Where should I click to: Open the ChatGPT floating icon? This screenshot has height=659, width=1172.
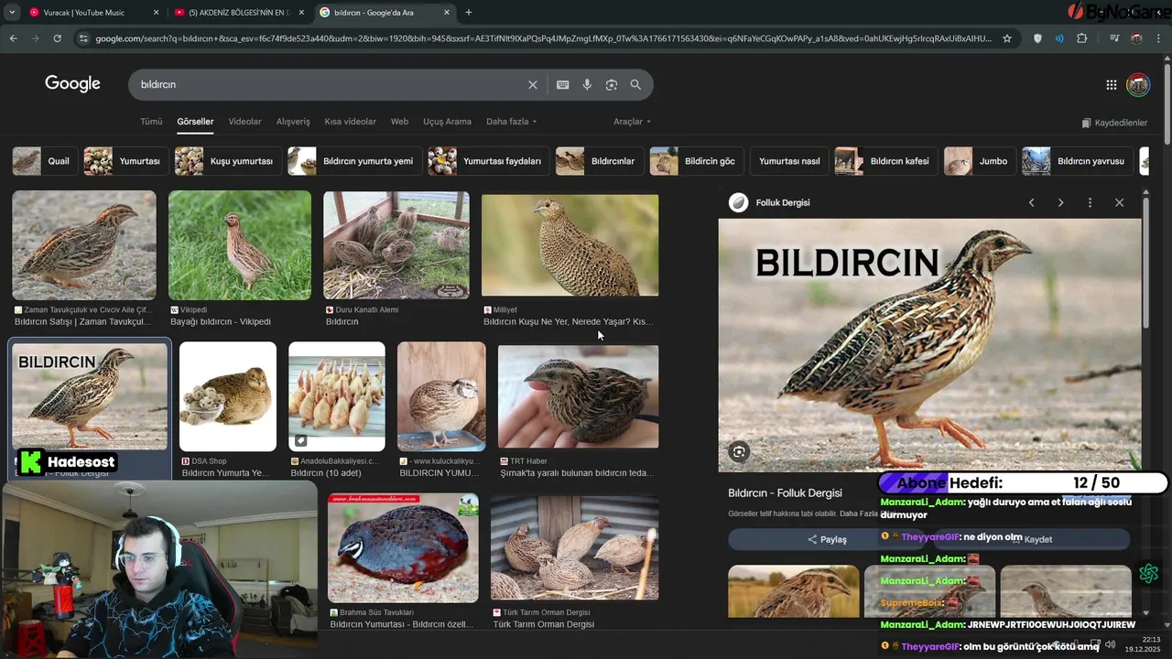[x=1149, y=574]
